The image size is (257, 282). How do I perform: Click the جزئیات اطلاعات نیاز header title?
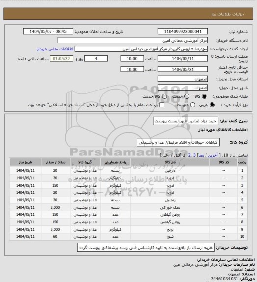coord(228,14)
